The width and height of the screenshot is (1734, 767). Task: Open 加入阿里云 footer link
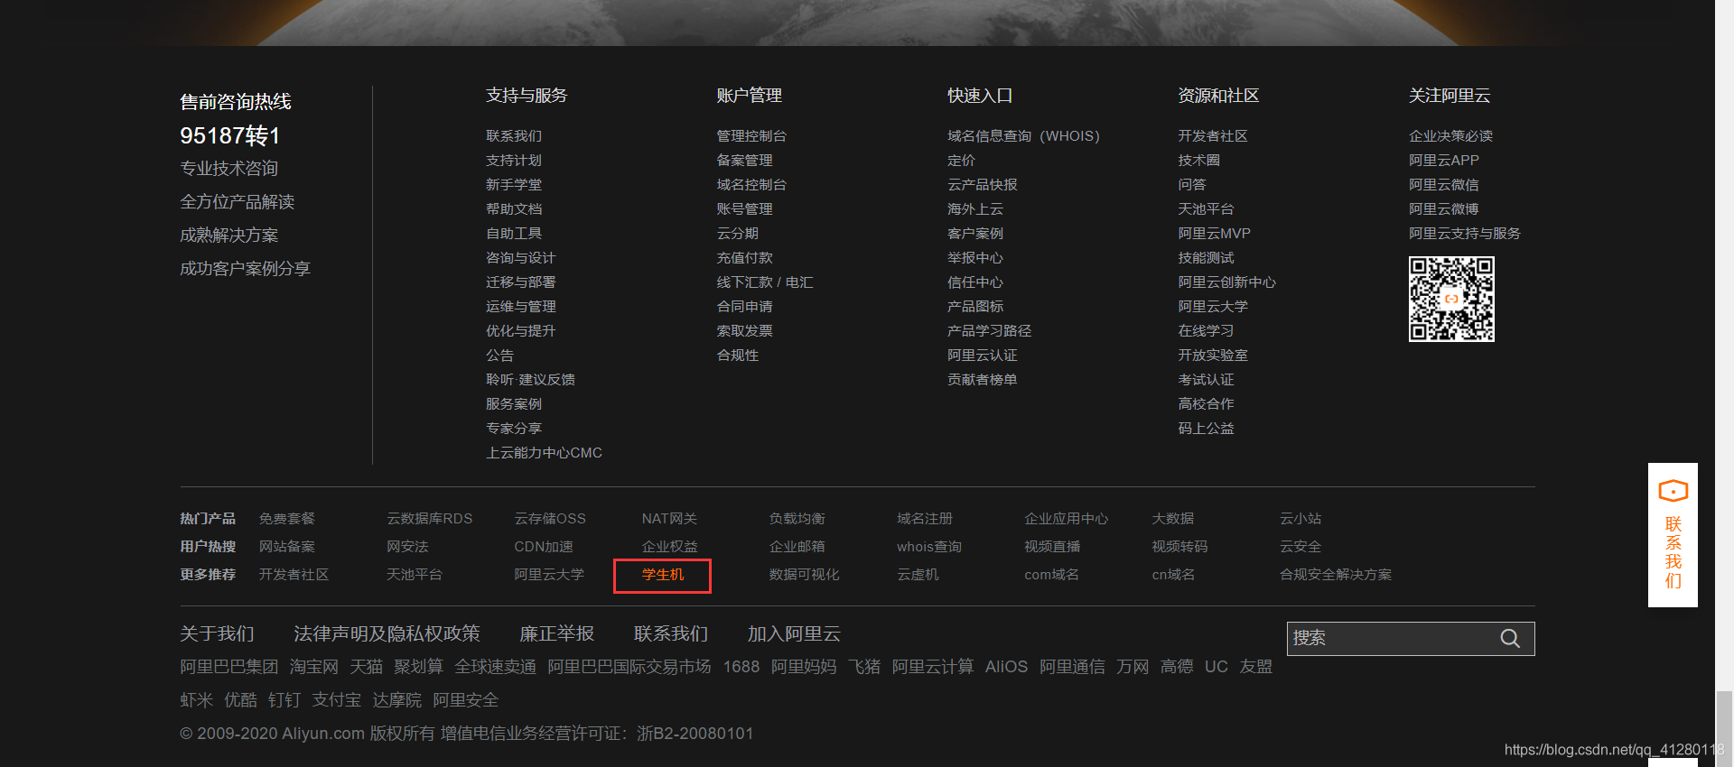(x=794, y=634)
